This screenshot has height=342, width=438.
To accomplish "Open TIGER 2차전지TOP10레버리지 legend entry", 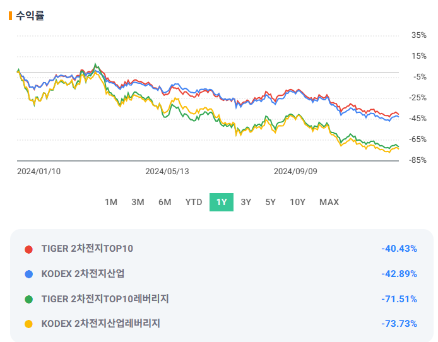I will click(105, 298).
